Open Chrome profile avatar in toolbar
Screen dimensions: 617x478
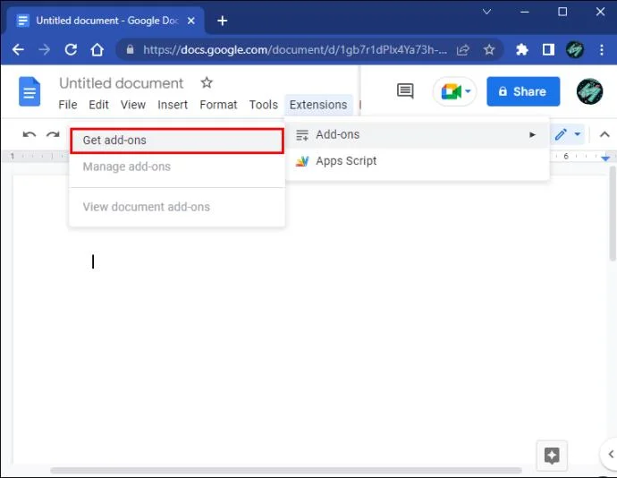(575, 50)
